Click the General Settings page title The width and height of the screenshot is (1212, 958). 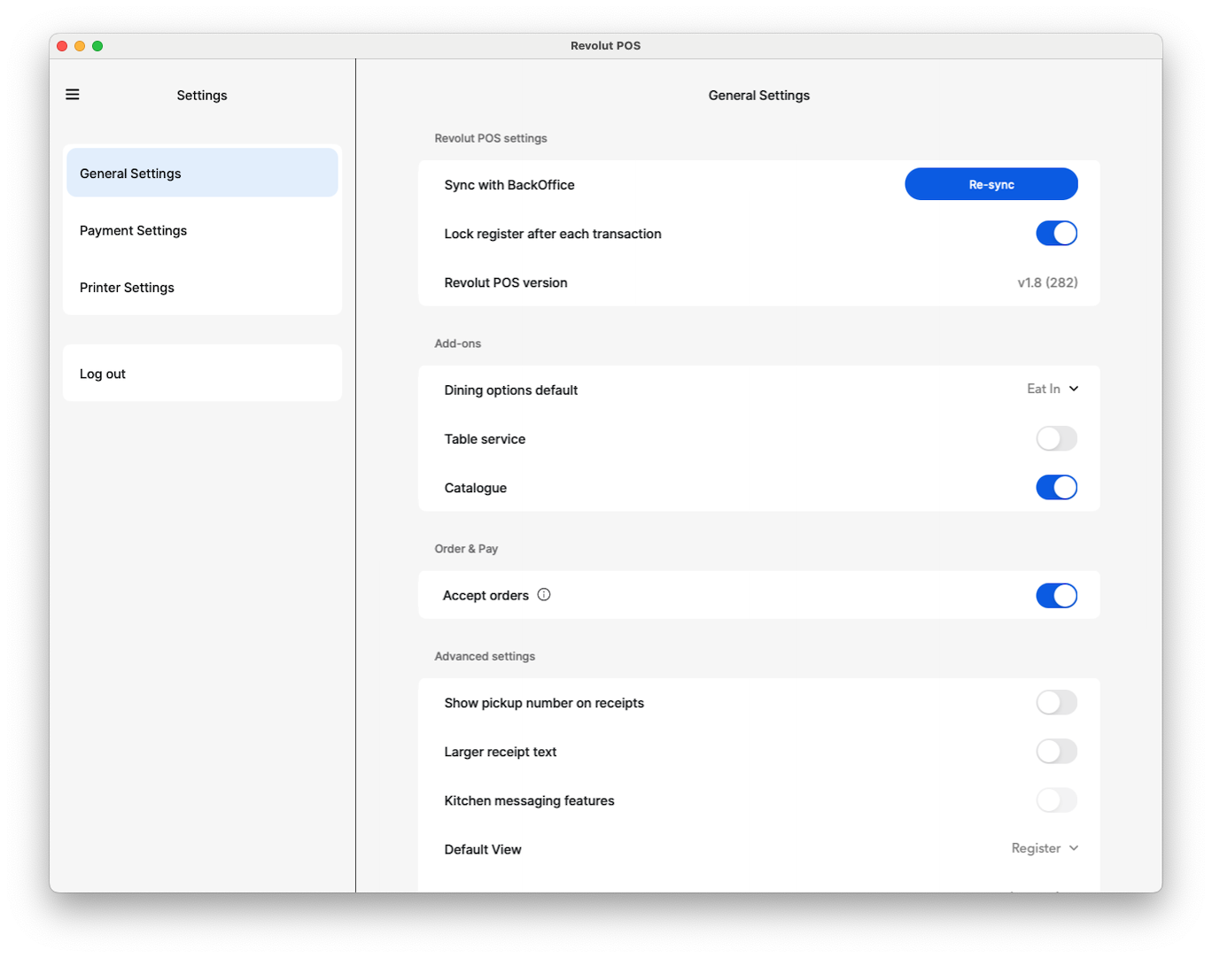pos(759,95)
